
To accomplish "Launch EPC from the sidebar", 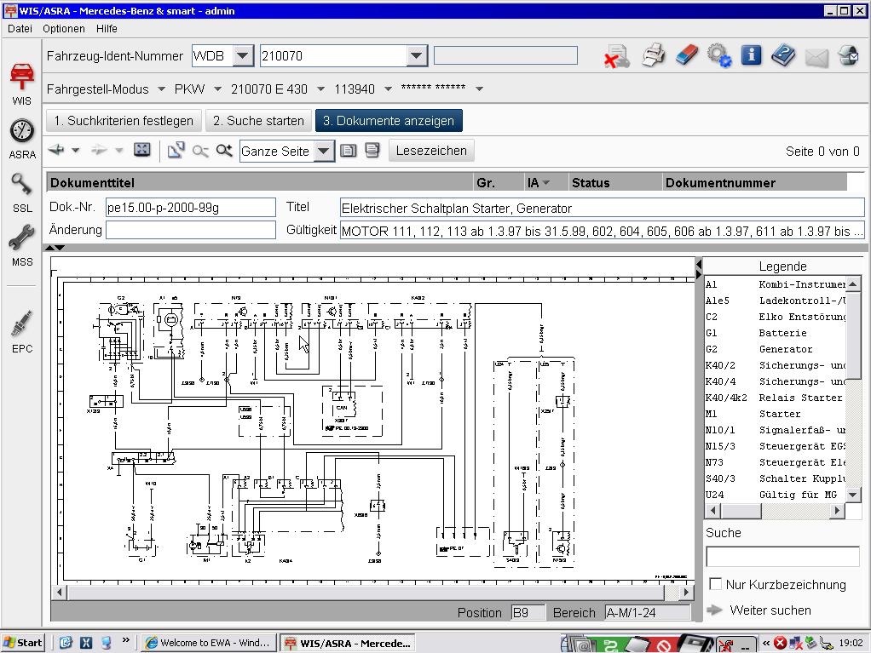I will click(21, 332).
